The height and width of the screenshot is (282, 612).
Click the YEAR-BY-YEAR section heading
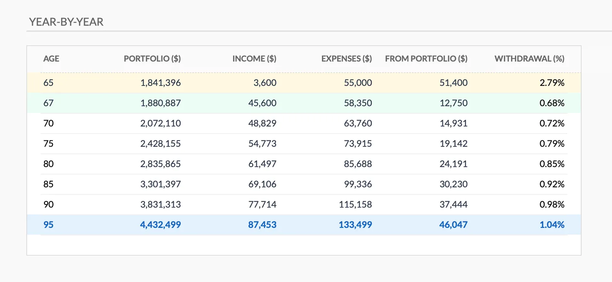click(x=66, y=22)
